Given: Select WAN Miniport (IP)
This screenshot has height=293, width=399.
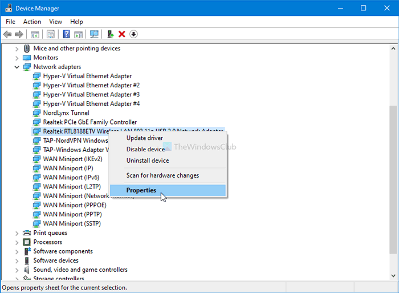Looking at the screenshot, I should 68,168.
